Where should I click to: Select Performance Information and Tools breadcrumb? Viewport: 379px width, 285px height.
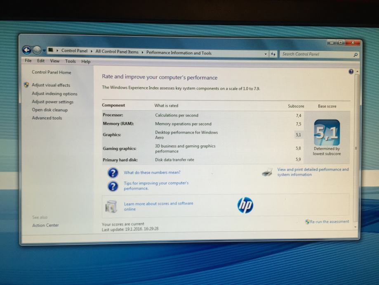[179, 53]
